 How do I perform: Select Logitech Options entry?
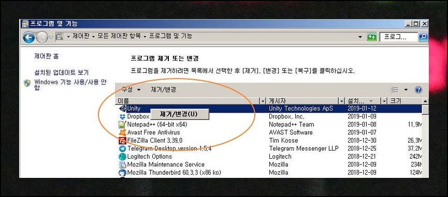tap(150, 157)
